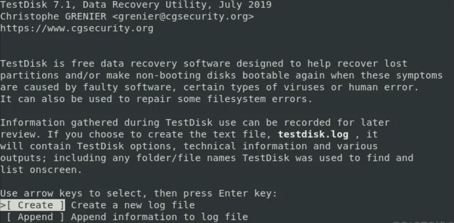The image size is (454, 223).
Task: Click the 'list onscreen.' line
Action: point(41,170)
